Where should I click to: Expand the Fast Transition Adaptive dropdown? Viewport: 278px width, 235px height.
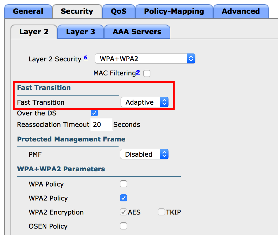click(x=145, y=102)
